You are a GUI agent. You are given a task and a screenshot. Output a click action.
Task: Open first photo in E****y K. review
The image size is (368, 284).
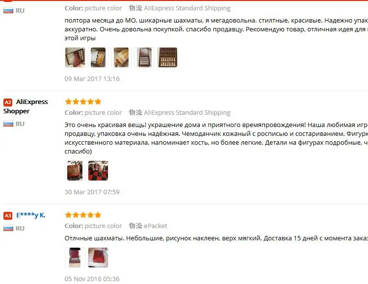pyautogui.click(x=75, y=258)
